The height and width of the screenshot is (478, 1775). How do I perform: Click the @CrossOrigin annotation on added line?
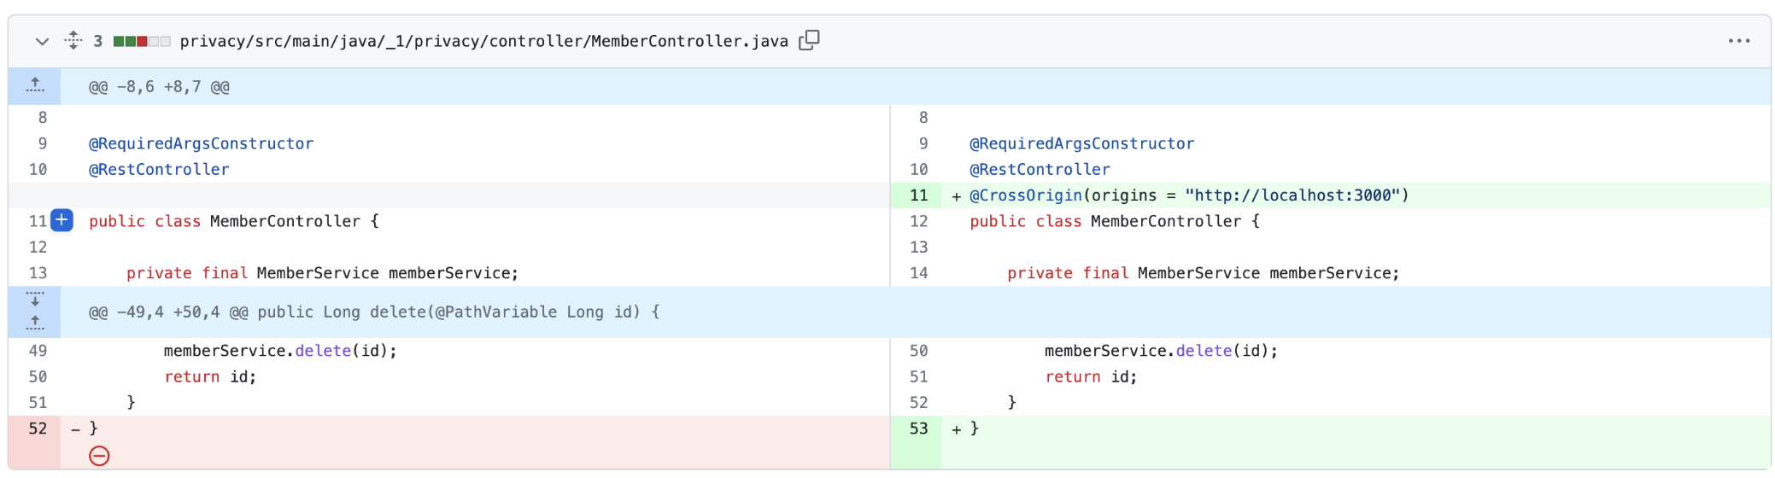(x=1026, y=195)
